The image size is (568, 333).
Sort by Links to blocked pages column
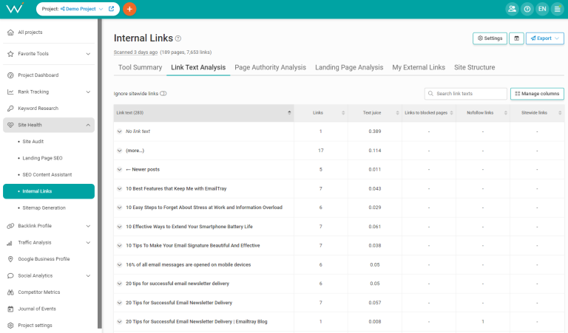429,113
